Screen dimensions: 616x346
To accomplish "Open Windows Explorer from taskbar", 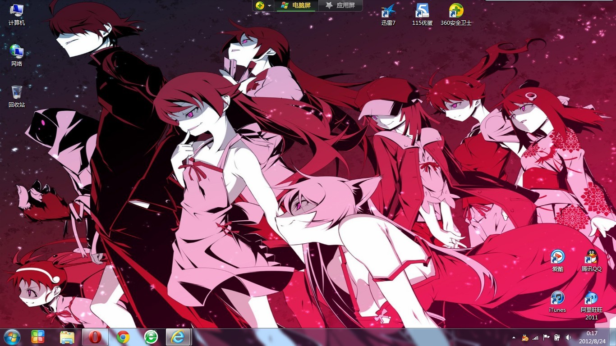I will tap(67, 337).
